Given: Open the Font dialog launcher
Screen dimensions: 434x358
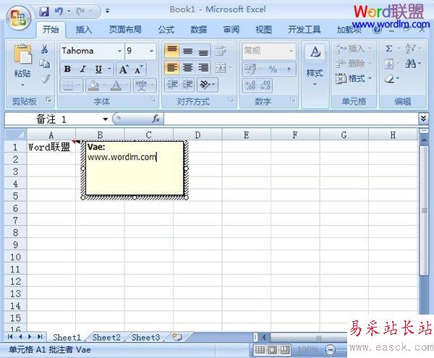Looking at the screenshot, I should (x=153, y=100).
